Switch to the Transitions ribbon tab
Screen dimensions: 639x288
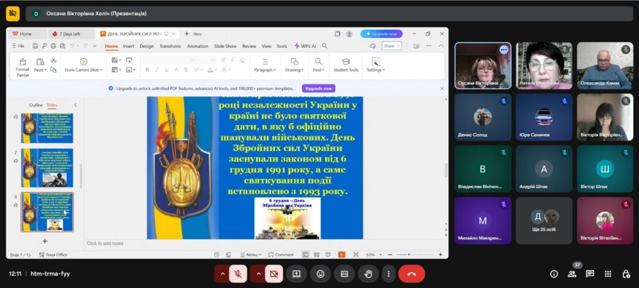170,46
